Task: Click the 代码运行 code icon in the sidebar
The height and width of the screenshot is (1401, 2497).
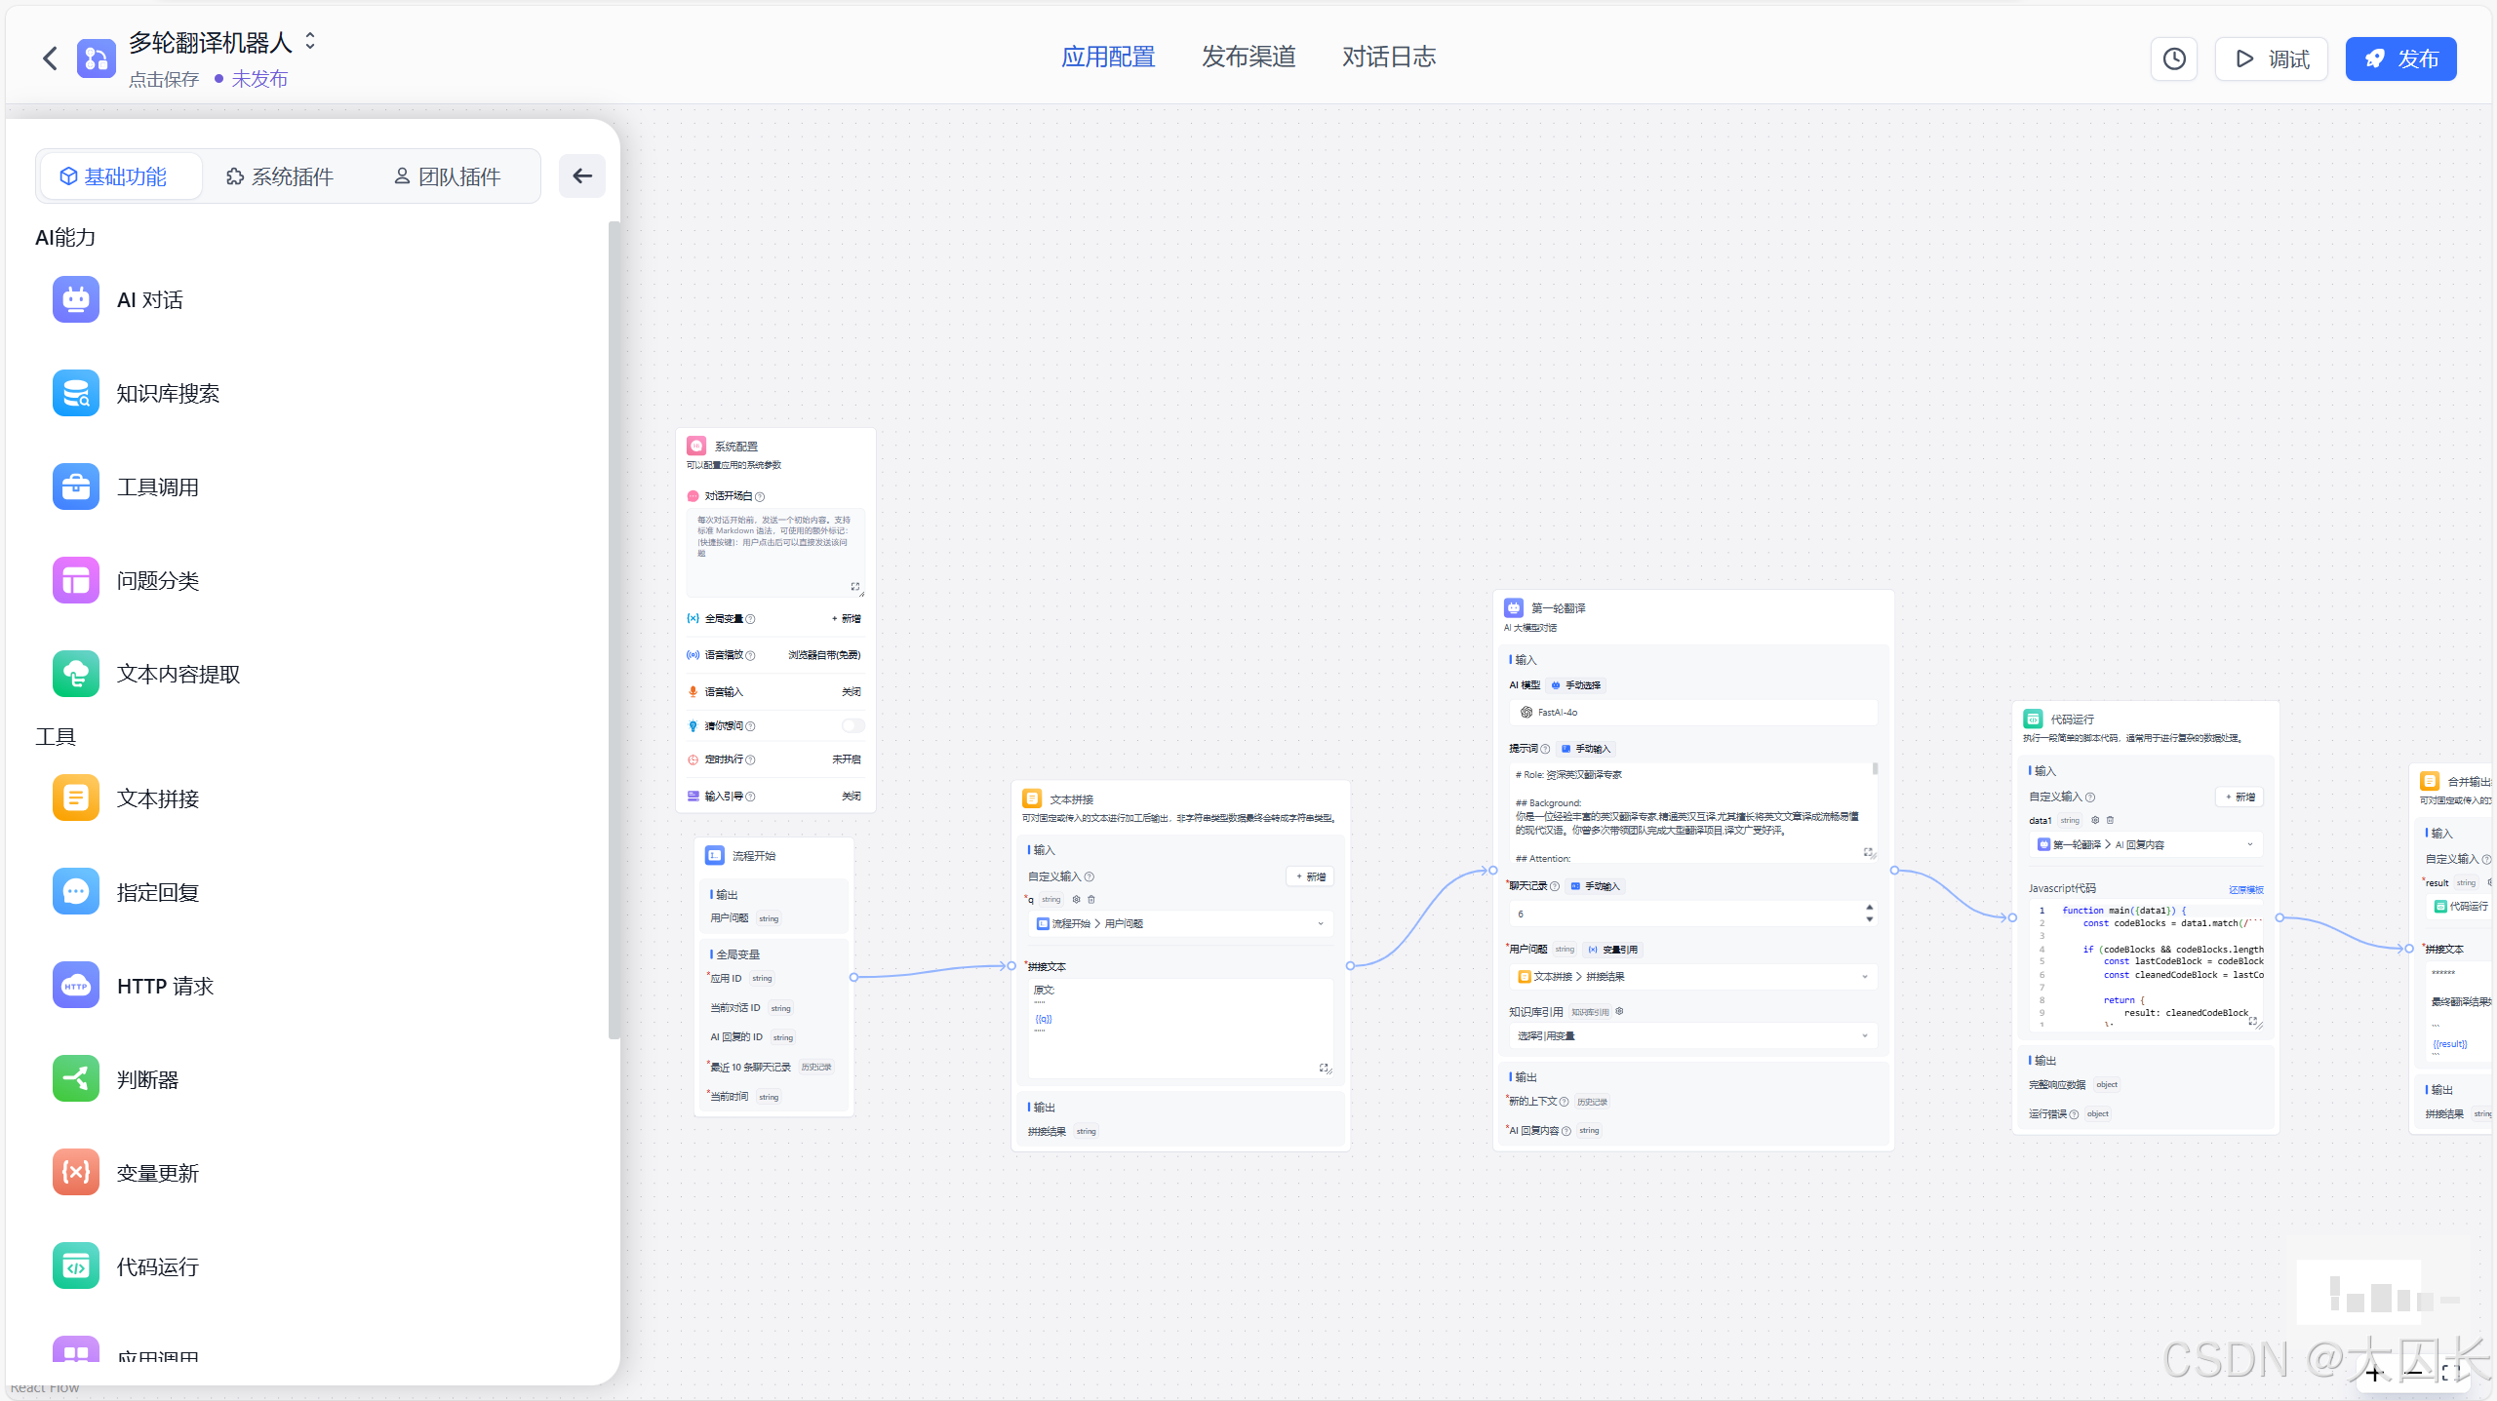Action: click(x=75, y=1266)
